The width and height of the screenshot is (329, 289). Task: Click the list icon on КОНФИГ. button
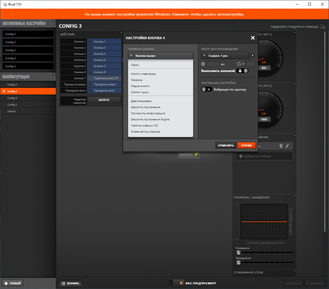coord(63,283)
